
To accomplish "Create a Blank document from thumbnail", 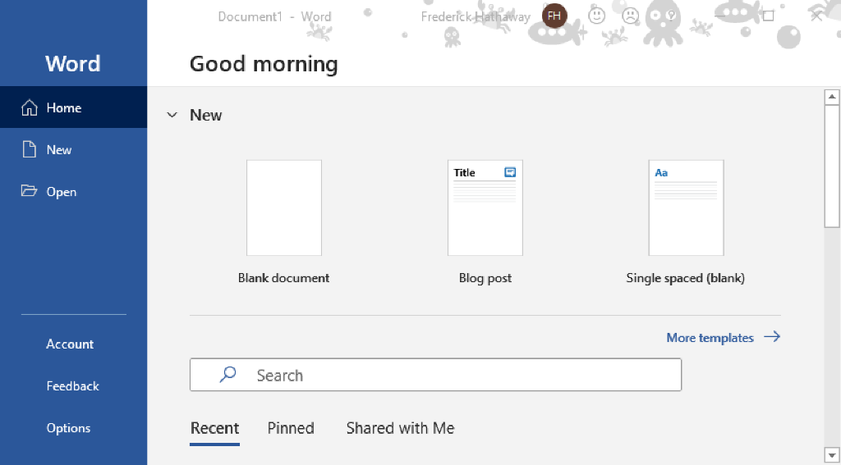I will pos(283,207).
